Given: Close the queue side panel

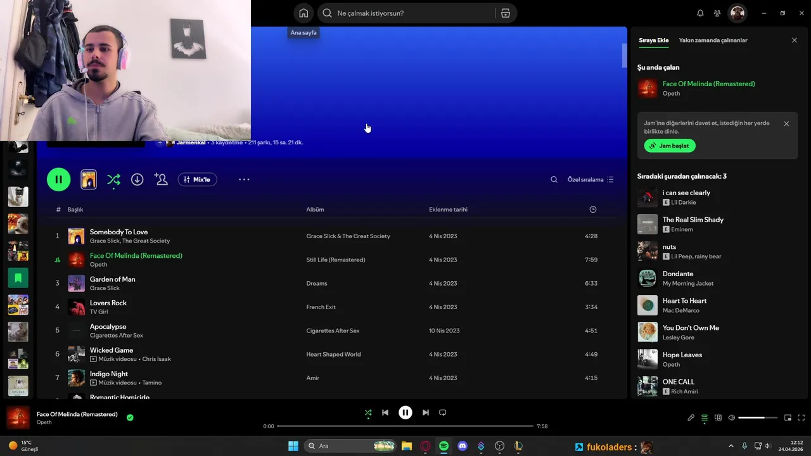Looking at the screenshot, I should click(795, 40).
